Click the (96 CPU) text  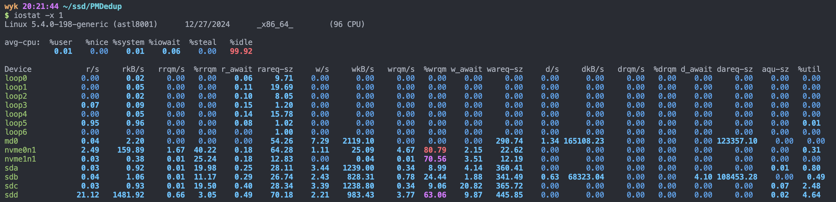(347, 25)
